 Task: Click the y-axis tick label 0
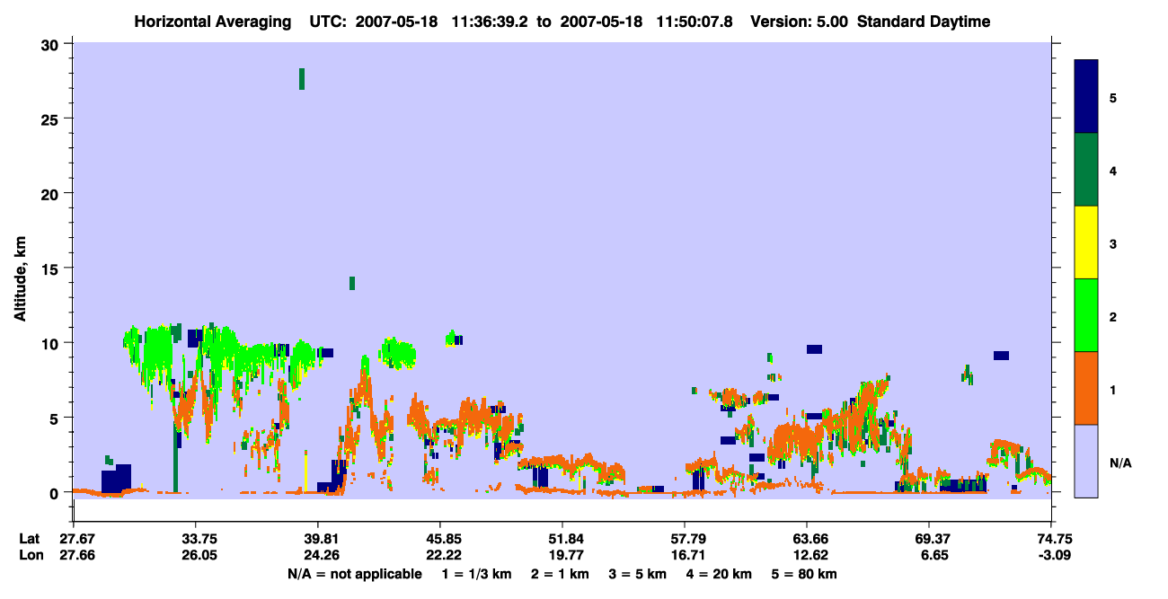click(56, 492)
